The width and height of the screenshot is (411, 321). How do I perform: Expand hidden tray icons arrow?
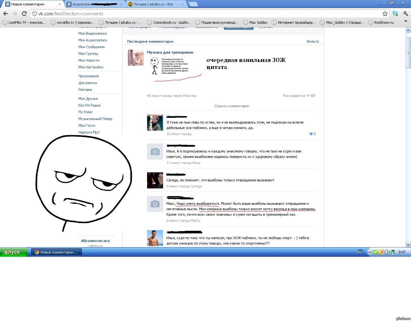pyautogui.click(x=370, y=252)
